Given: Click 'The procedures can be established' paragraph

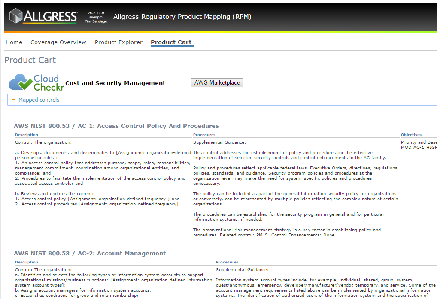Looking at the screenshot, I should pyautogui.click(x=289, y=217).
